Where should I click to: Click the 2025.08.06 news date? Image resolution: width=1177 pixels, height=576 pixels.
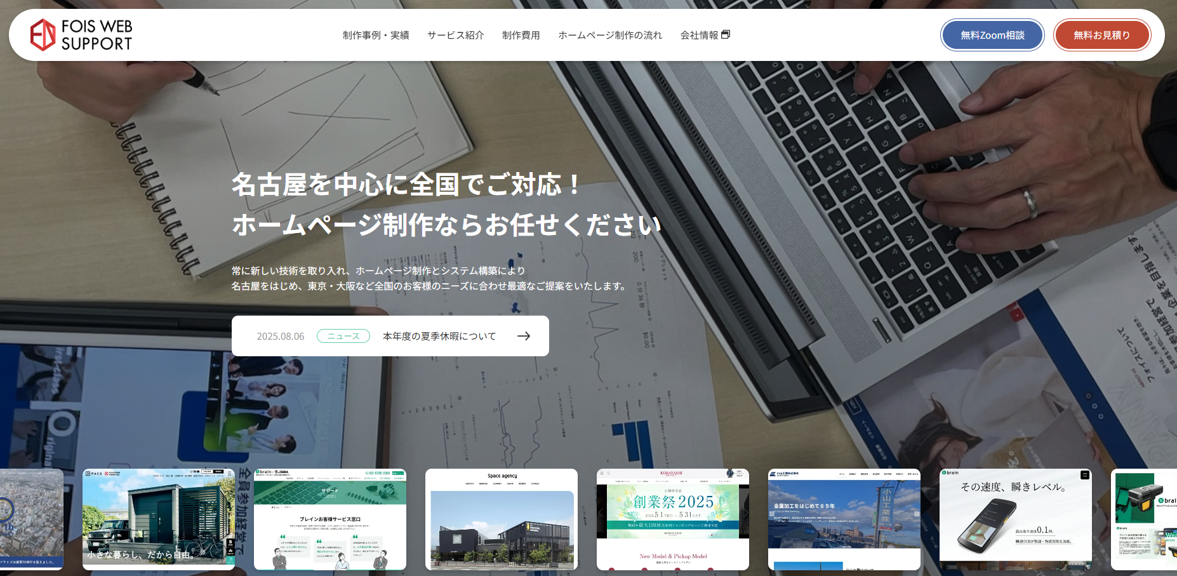point(280,337)
